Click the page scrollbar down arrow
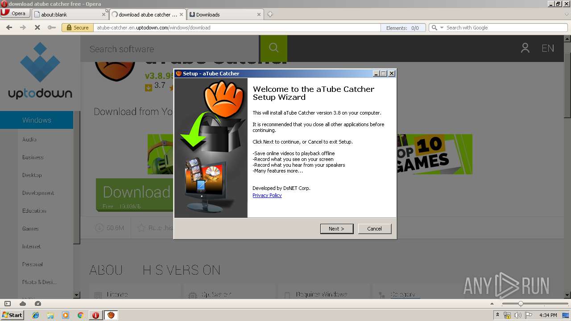This screenshot has width=571, height=321. [567, 295]
